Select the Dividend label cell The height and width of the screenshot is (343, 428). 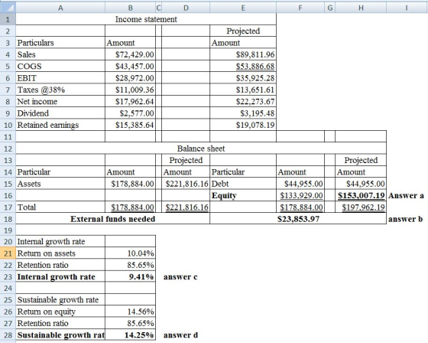coord(60,113)
